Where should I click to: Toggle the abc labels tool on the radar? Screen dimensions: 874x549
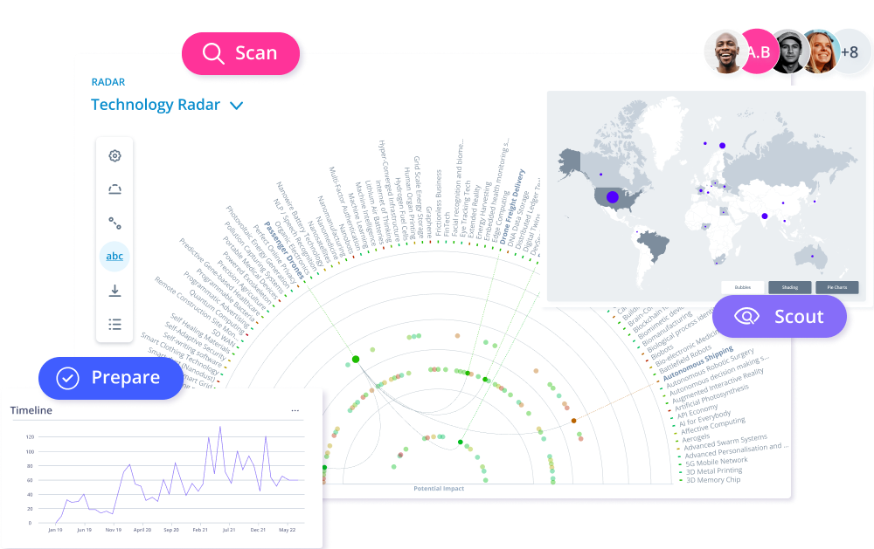(x=114, y=256)
